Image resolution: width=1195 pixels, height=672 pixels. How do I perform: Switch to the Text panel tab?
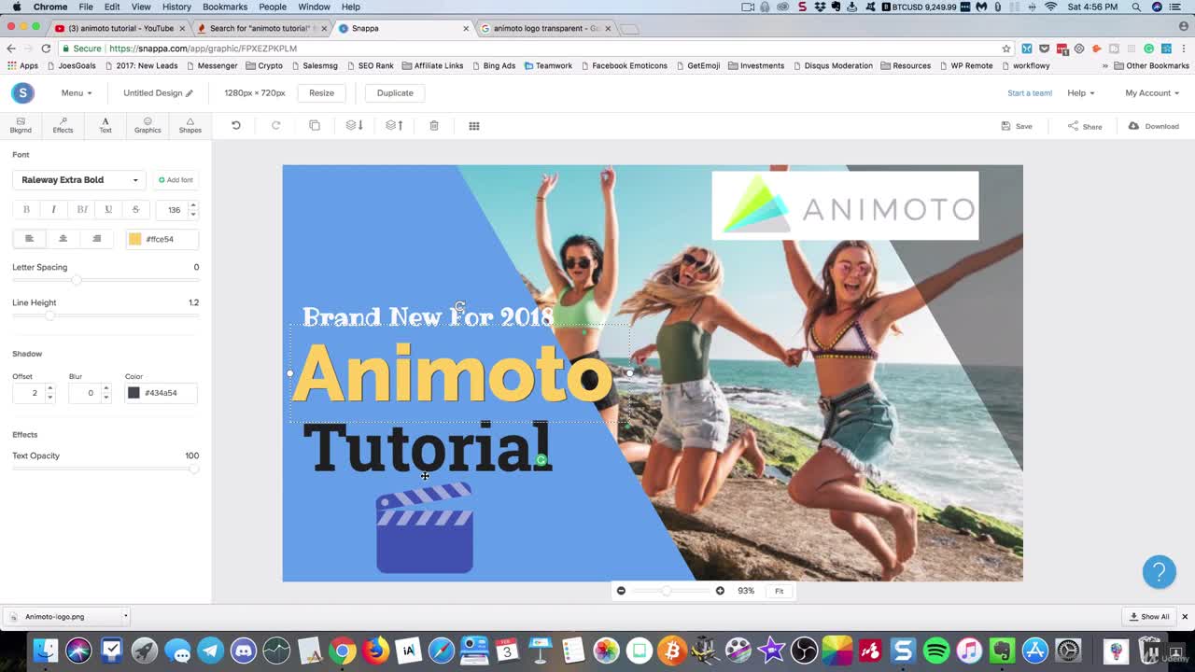105,125
